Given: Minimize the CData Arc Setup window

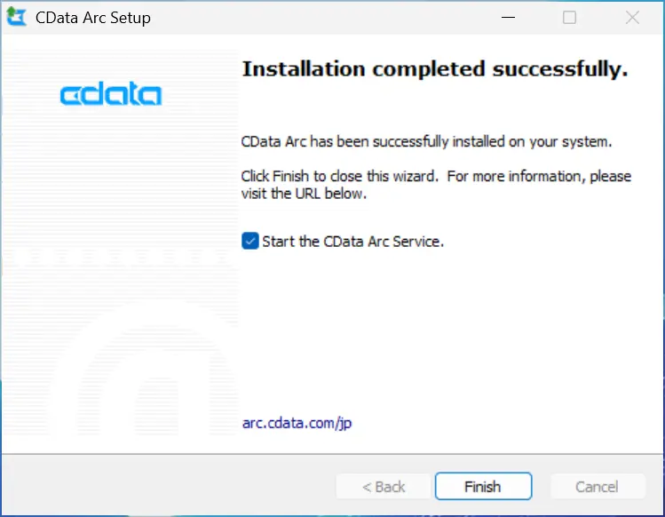Looking at the screenshot, I should click(508, 18).
